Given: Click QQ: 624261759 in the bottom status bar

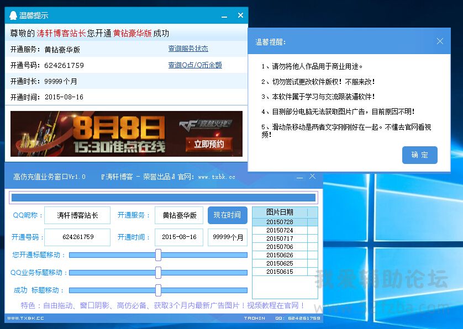Looking at the screenshot, I should pyautogui.click(x=298, y=318).
